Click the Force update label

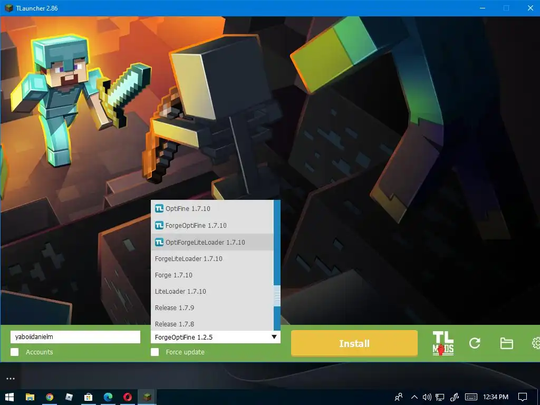(x=185, y=352)
